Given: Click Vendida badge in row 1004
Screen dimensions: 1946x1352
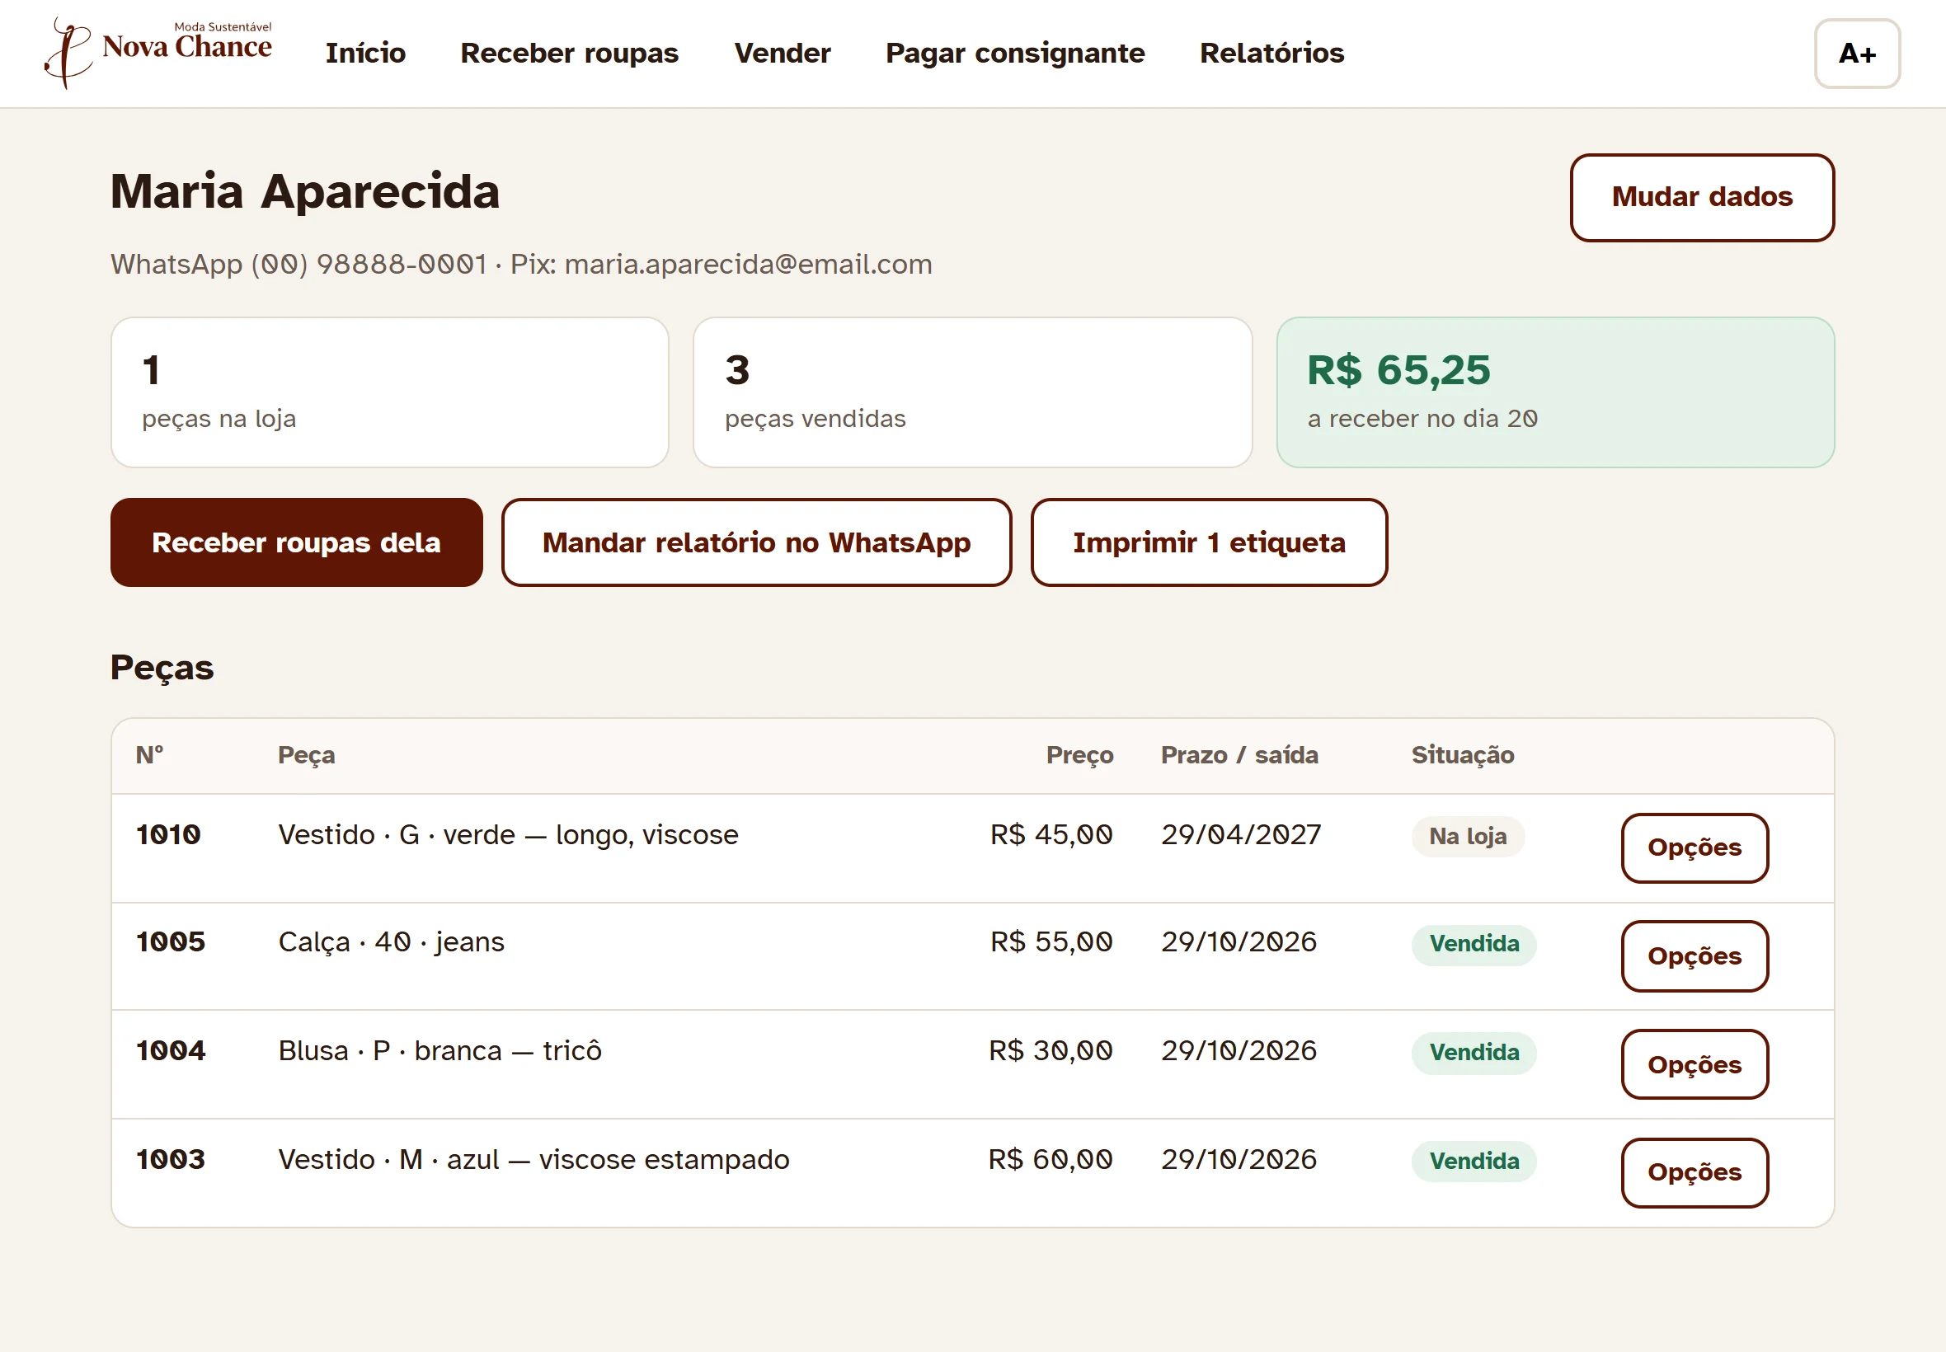Looking at the screenshot, I should pyautogui.click(x=1474, y=1053).
